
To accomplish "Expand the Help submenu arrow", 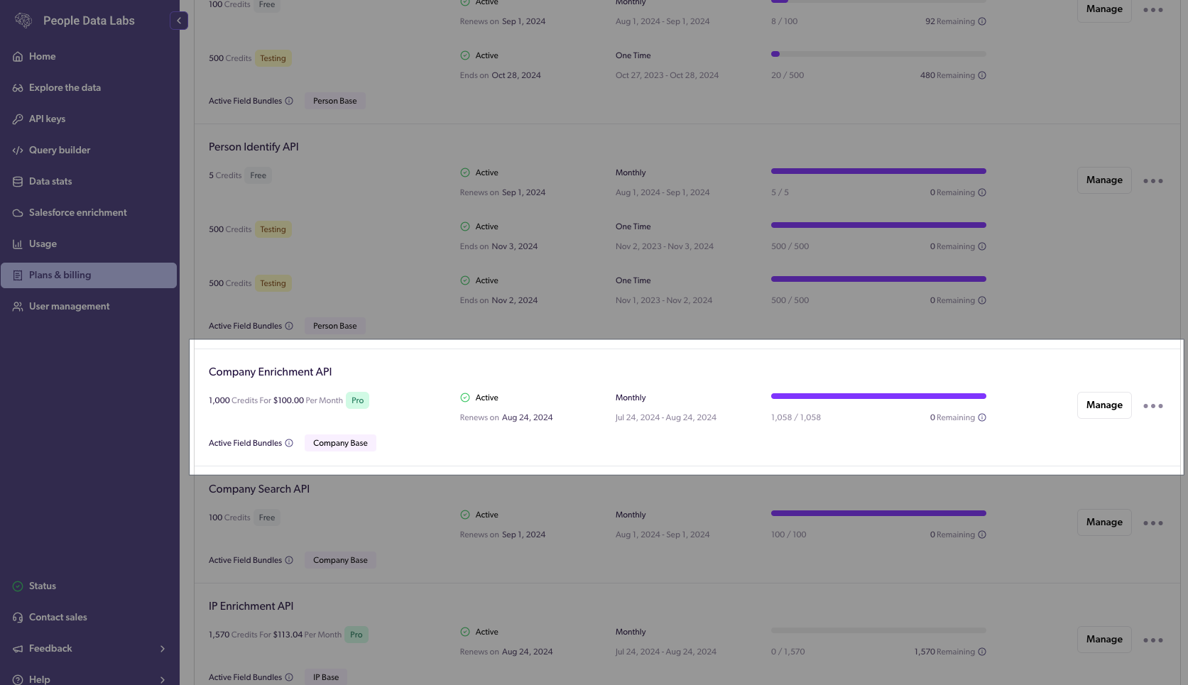I will tap(163, 680).
